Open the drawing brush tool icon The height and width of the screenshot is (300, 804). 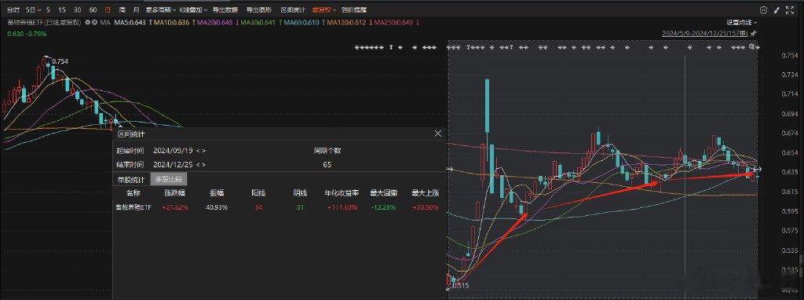(x=777, y=9)
